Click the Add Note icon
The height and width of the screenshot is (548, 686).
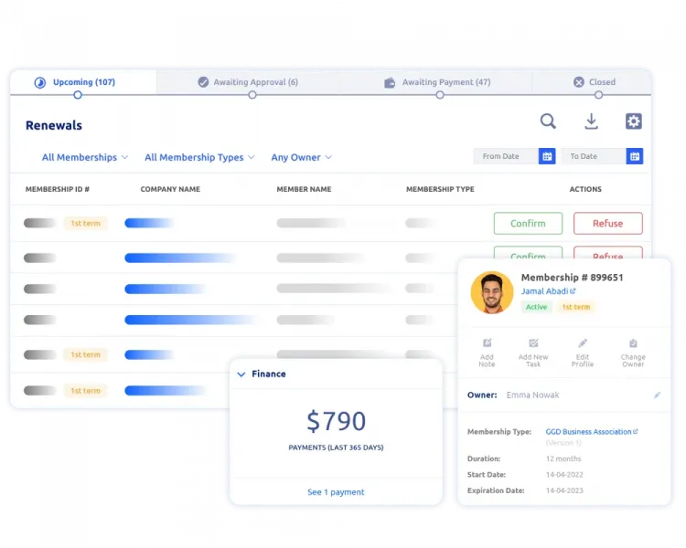pos(487,343)
